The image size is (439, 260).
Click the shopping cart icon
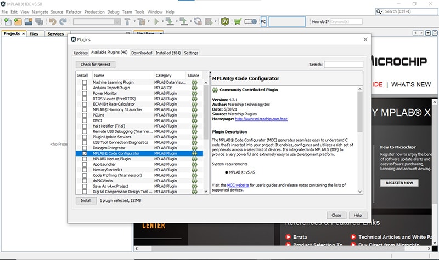[x=238, y=21]
